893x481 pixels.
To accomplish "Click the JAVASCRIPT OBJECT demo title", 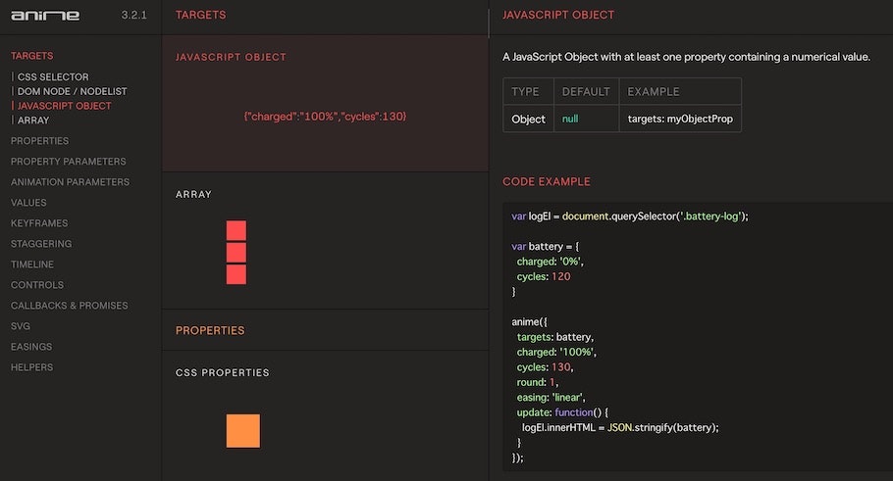I will pos(231,57).
